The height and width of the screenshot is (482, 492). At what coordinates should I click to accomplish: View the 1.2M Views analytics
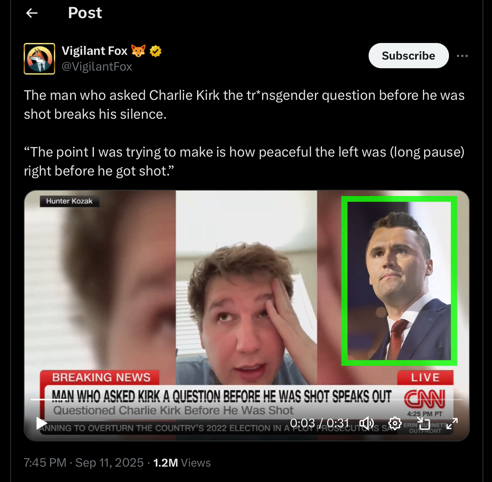[182, 463]
